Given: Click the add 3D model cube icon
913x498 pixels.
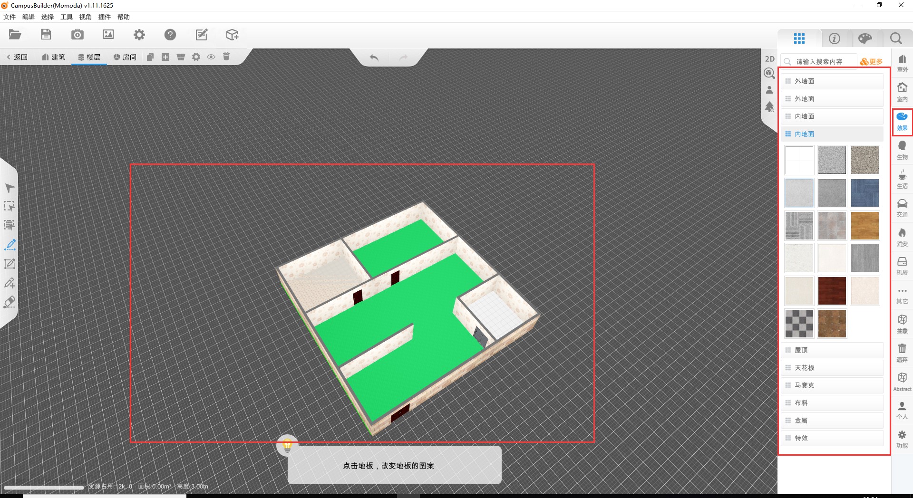Looking at the screenshot, I should pos(232,35).
